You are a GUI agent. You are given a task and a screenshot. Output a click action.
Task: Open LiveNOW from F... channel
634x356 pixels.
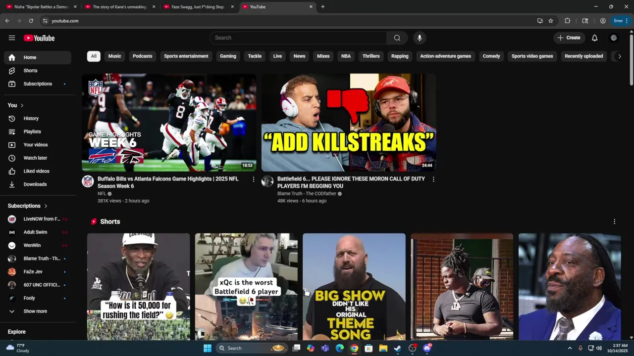(x=38, y=219)
